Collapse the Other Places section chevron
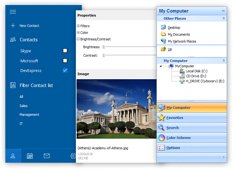This screenshot has width=233, height=169. [x=224, y=18]
